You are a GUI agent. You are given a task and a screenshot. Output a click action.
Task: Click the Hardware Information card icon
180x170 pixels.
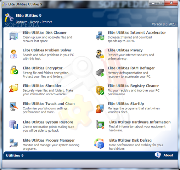[x=100, y=125]
